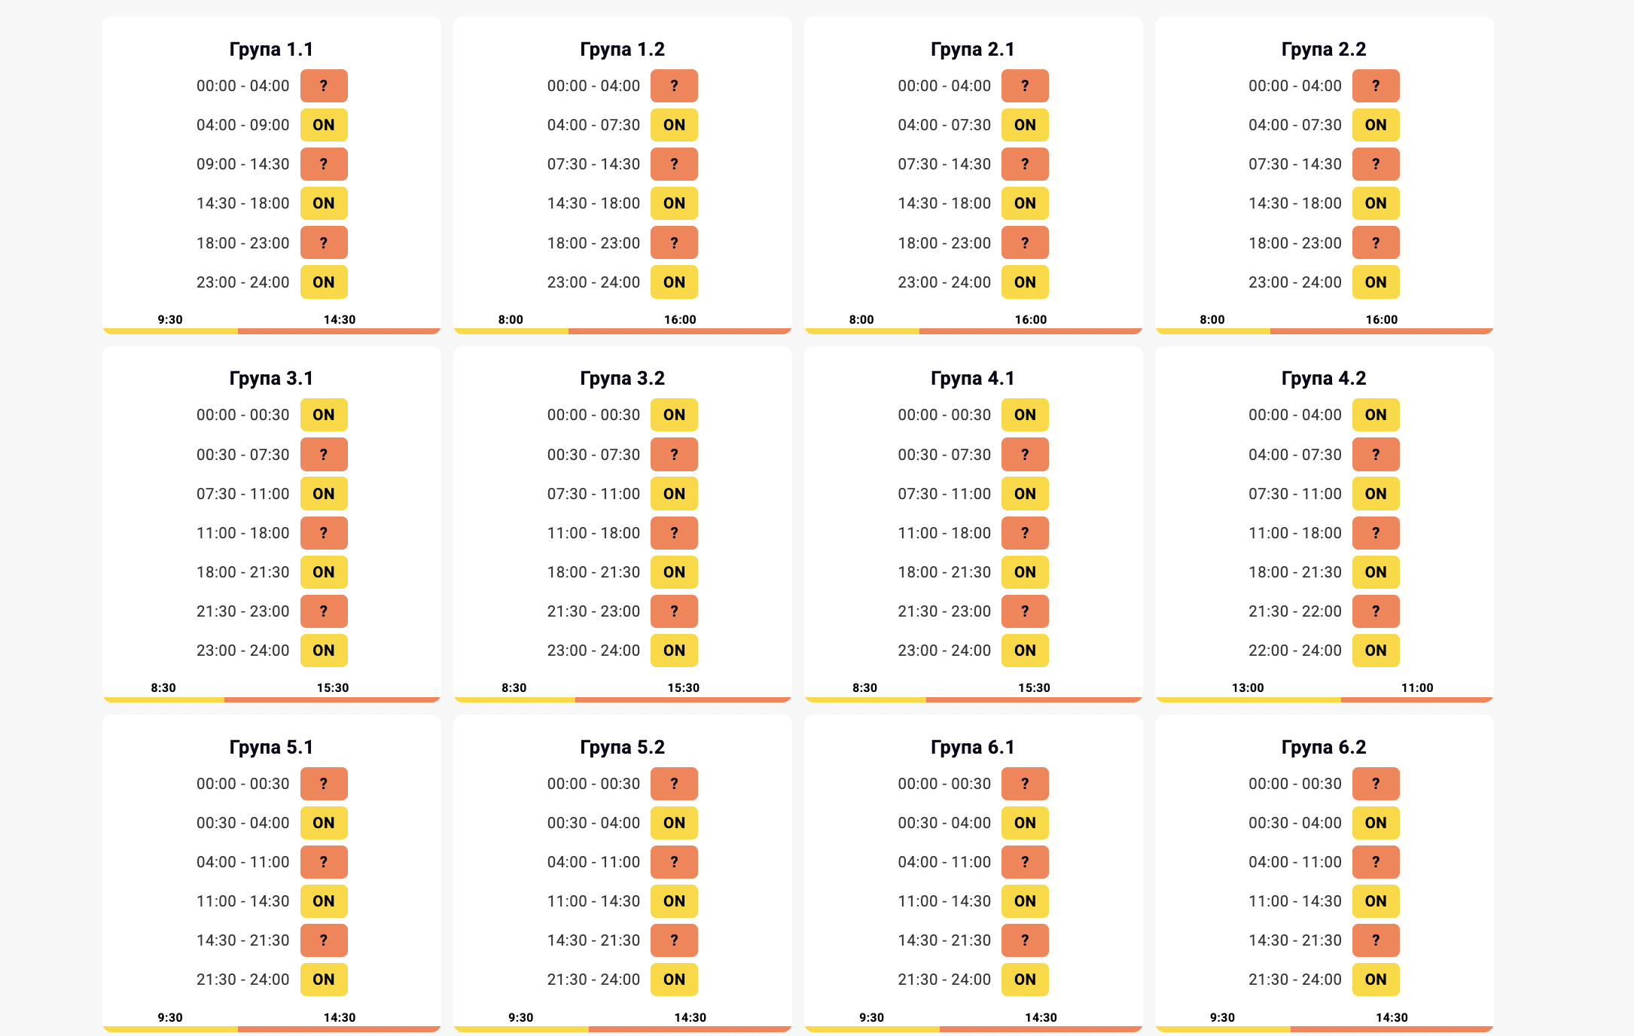Select ON badge for 00:00 - 00:30 in Група 3.1

pos(324,415)
